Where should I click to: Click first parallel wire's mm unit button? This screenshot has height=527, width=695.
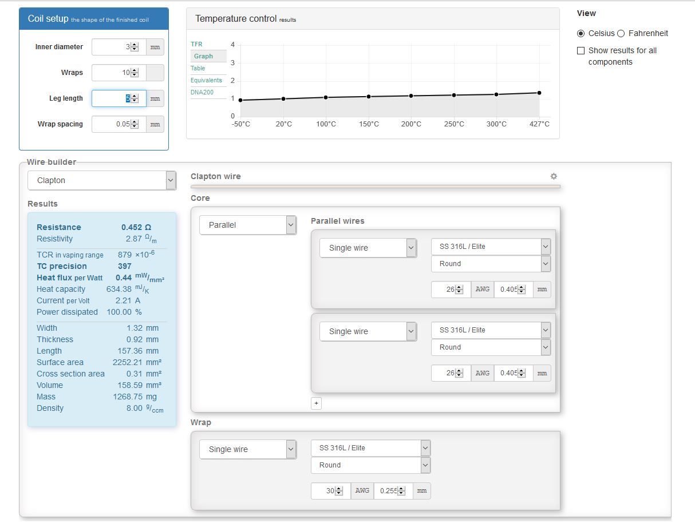542,290
